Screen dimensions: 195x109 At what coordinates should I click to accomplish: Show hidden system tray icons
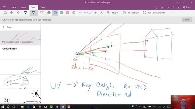click(x=140, y=107)
